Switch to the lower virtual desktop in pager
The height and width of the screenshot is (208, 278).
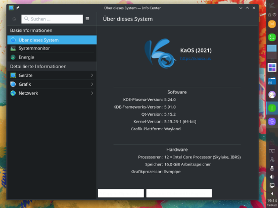point(272,56)
